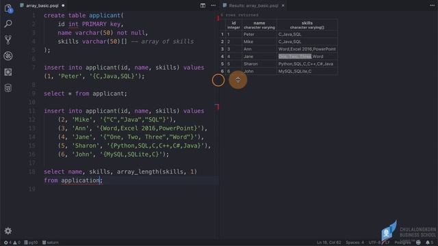
Task: Click Ln 18, Col 62 in status bar
Action: coord(328,243)
